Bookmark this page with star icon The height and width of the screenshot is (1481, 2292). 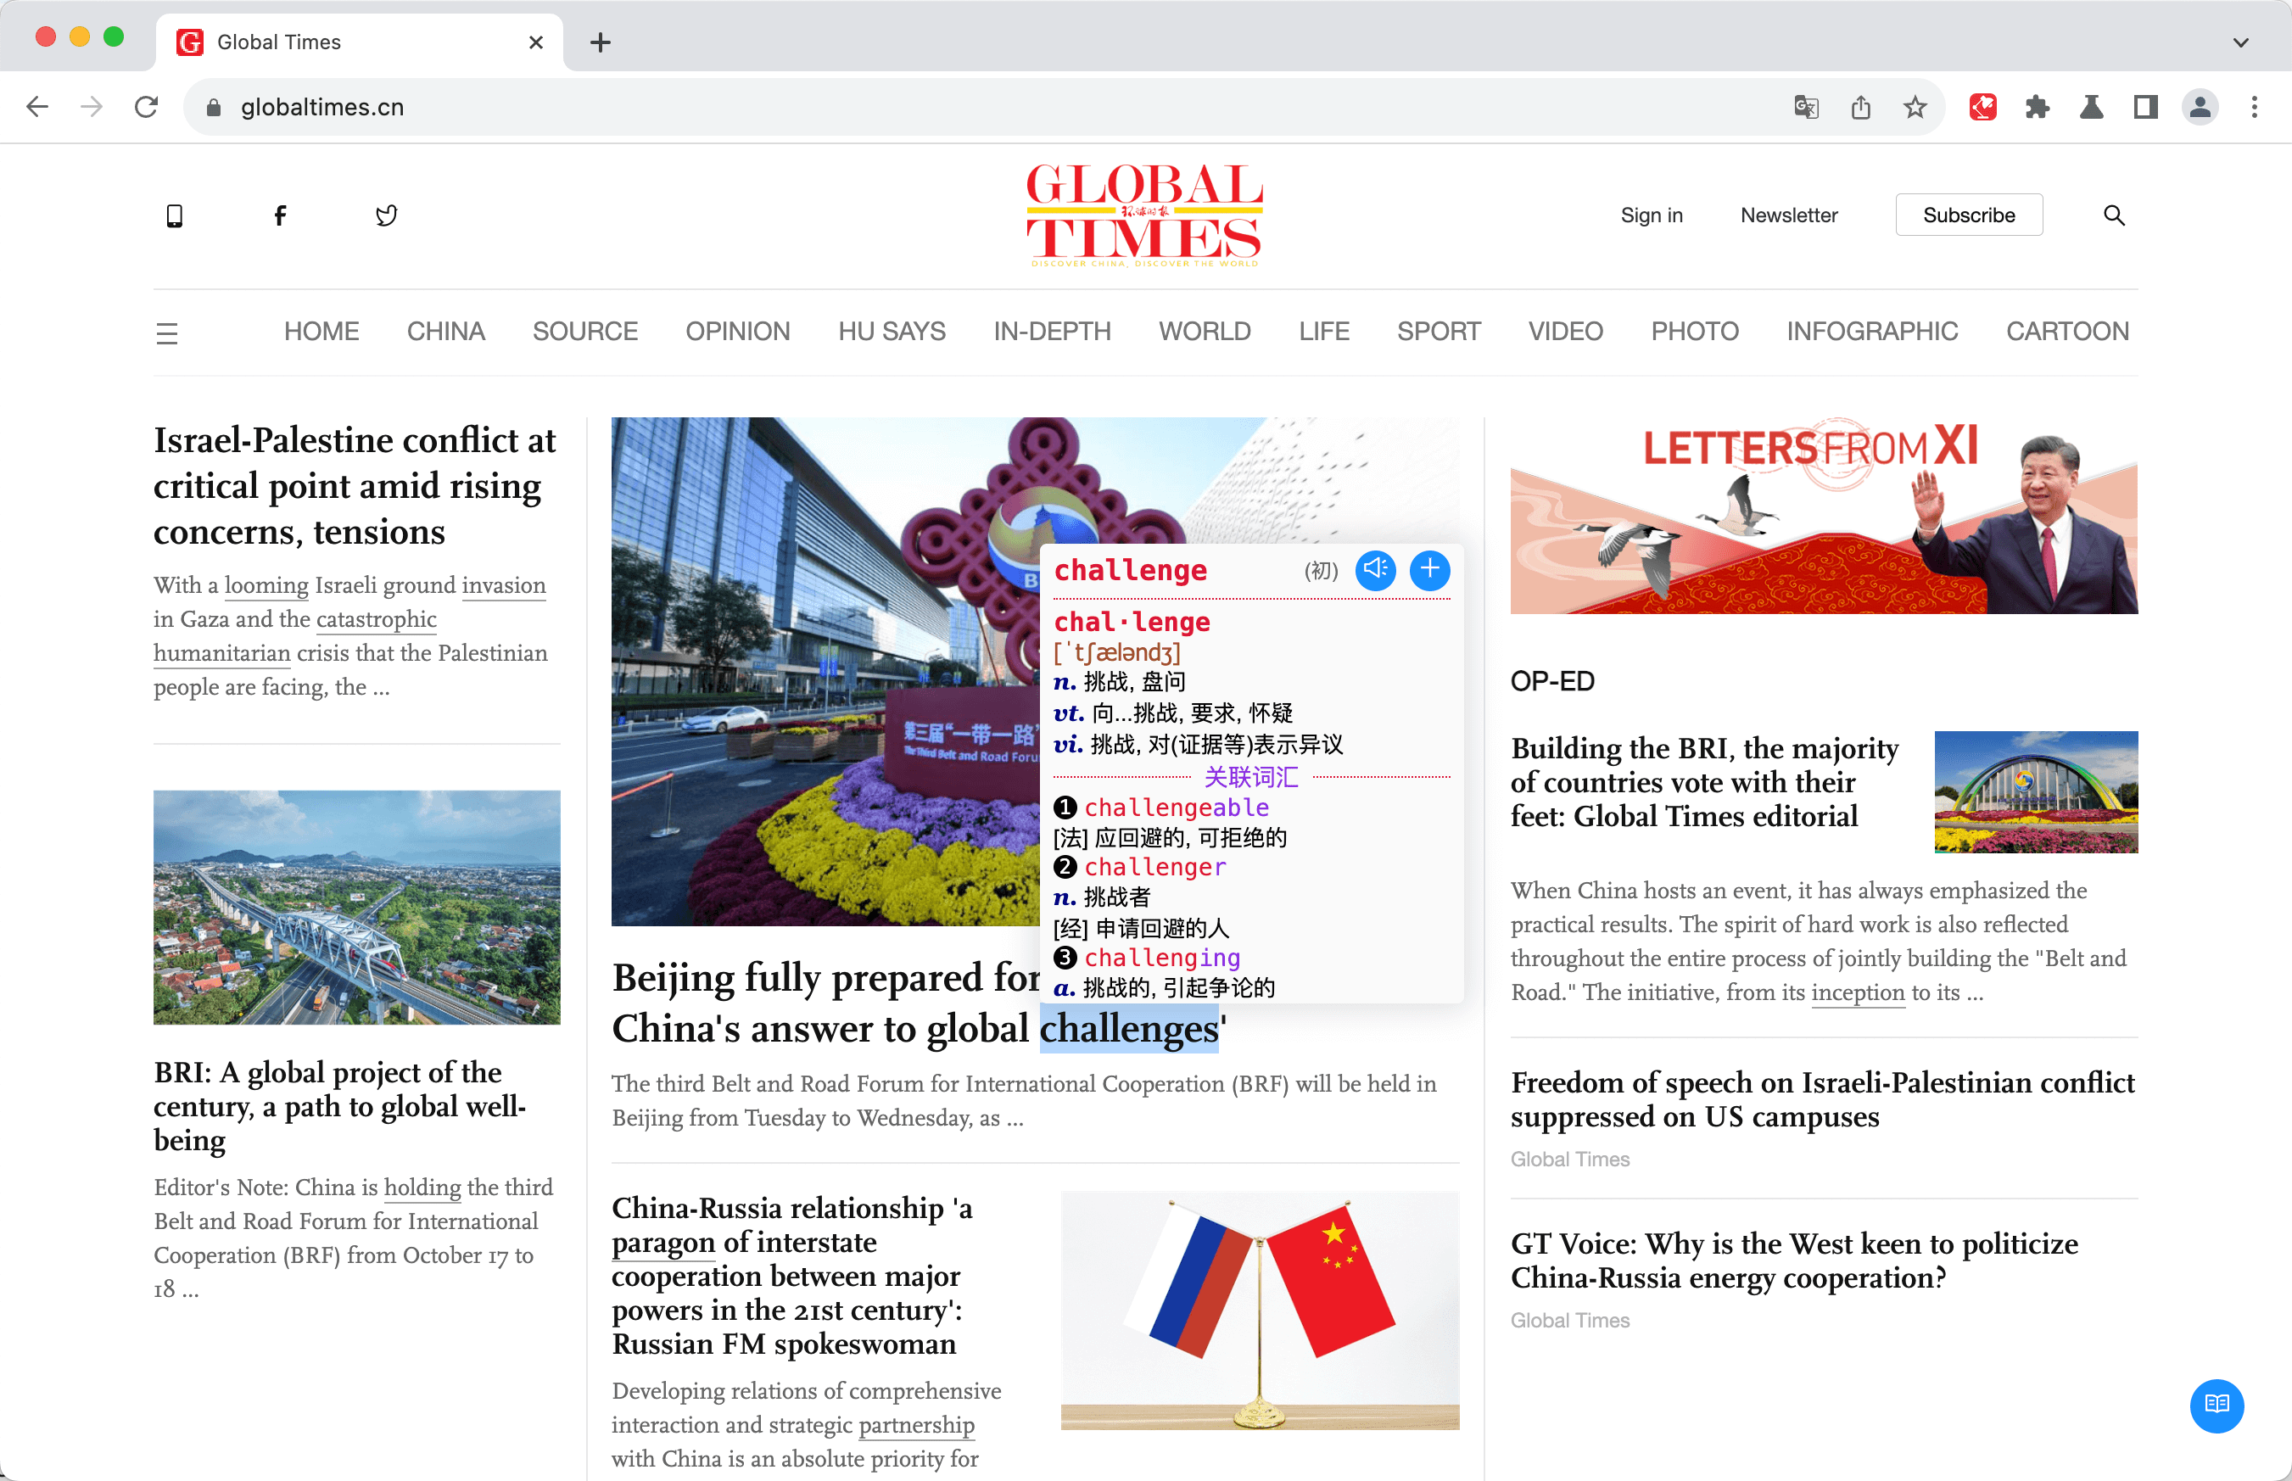coord(1915,107)
